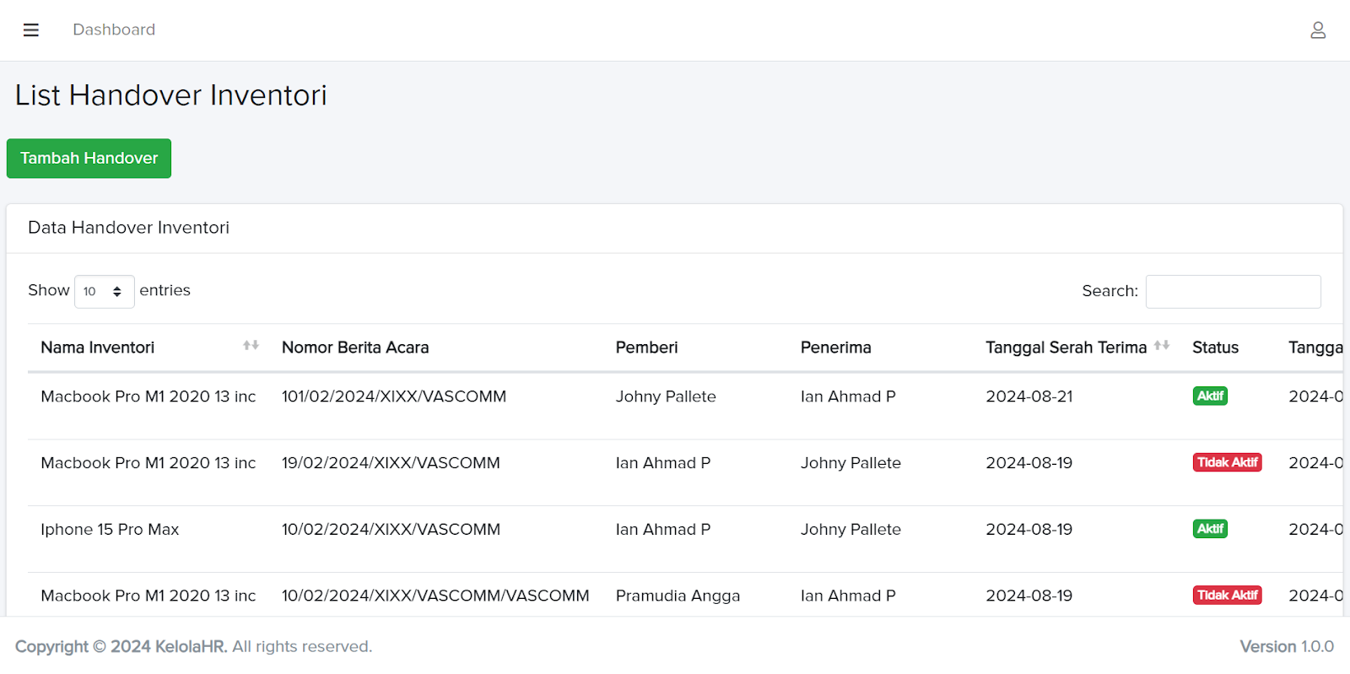Open the hamburger sidebar menu
The width and height of the screenshot is (1350, 674).
[x=31, y=30]
